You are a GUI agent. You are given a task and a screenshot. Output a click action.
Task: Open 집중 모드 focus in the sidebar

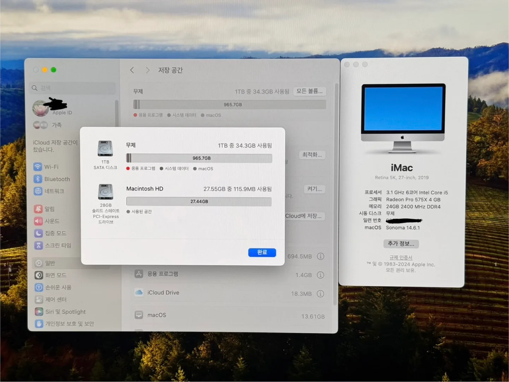pyautogui.click(x=50, y=233)
